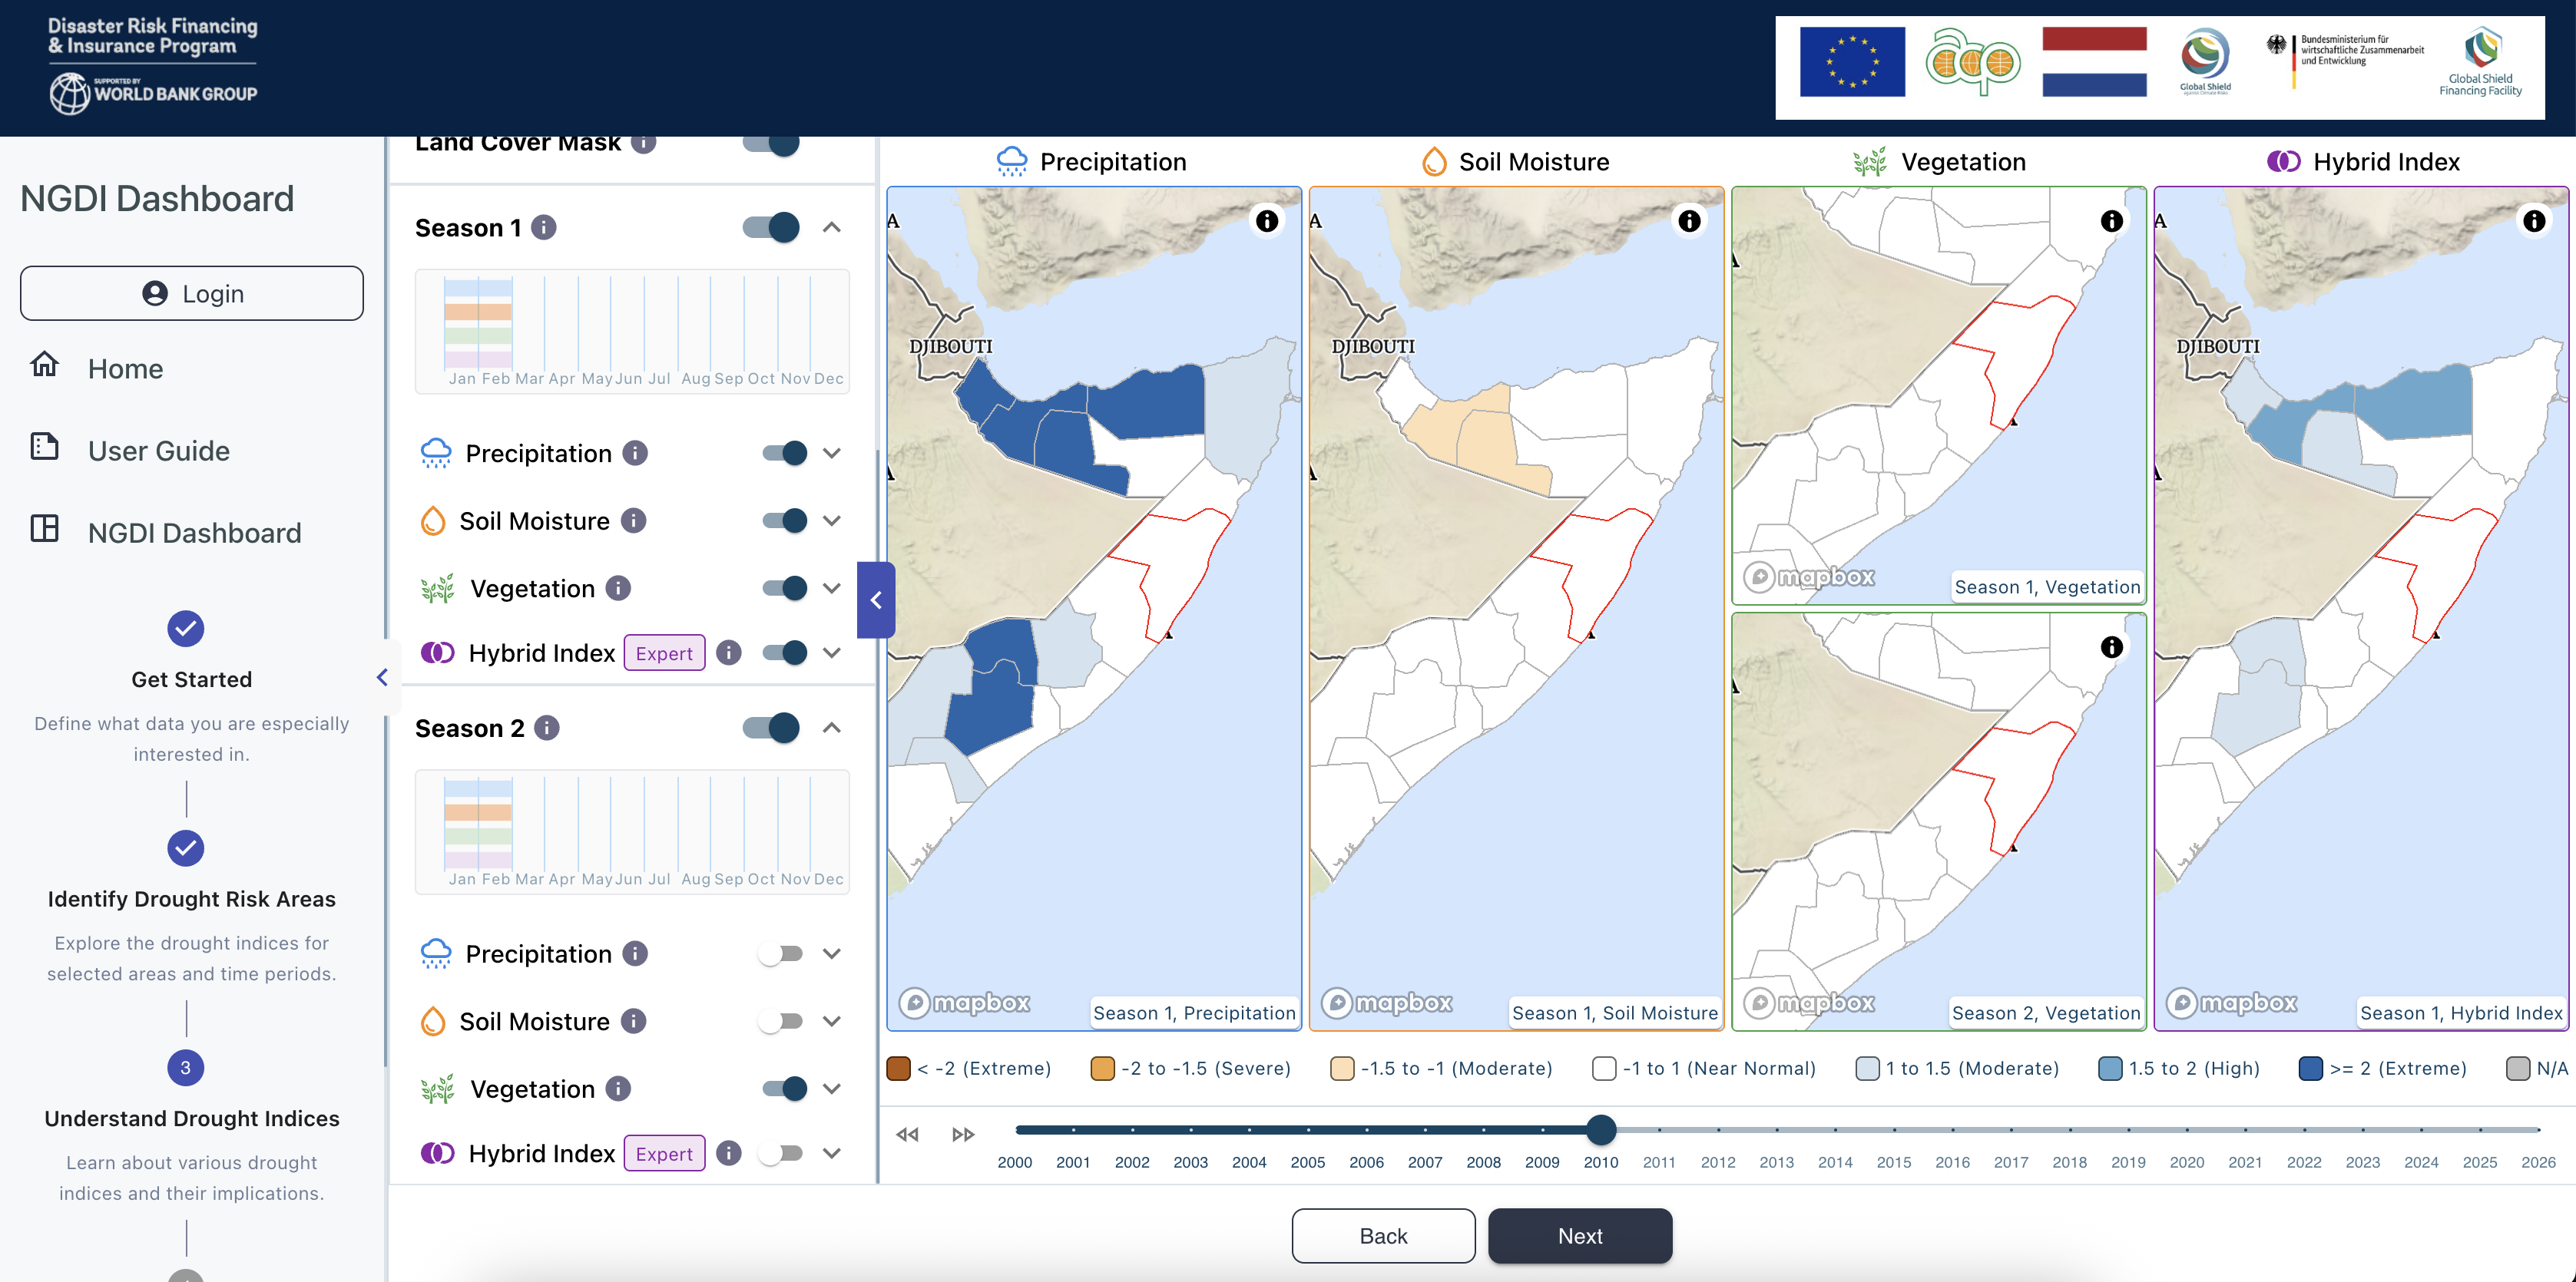The height and width of the screenshot is (1282, 2576).
Task: Expand Season 1 Precipitation options
Action: (x=832, y=454)
